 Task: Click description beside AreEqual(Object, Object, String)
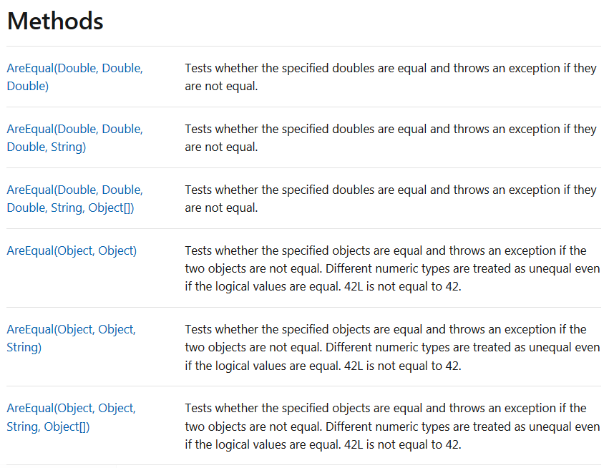tap(392, 348)
